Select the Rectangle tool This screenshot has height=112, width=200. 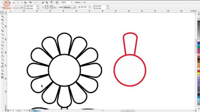click(x=2, y=34)
